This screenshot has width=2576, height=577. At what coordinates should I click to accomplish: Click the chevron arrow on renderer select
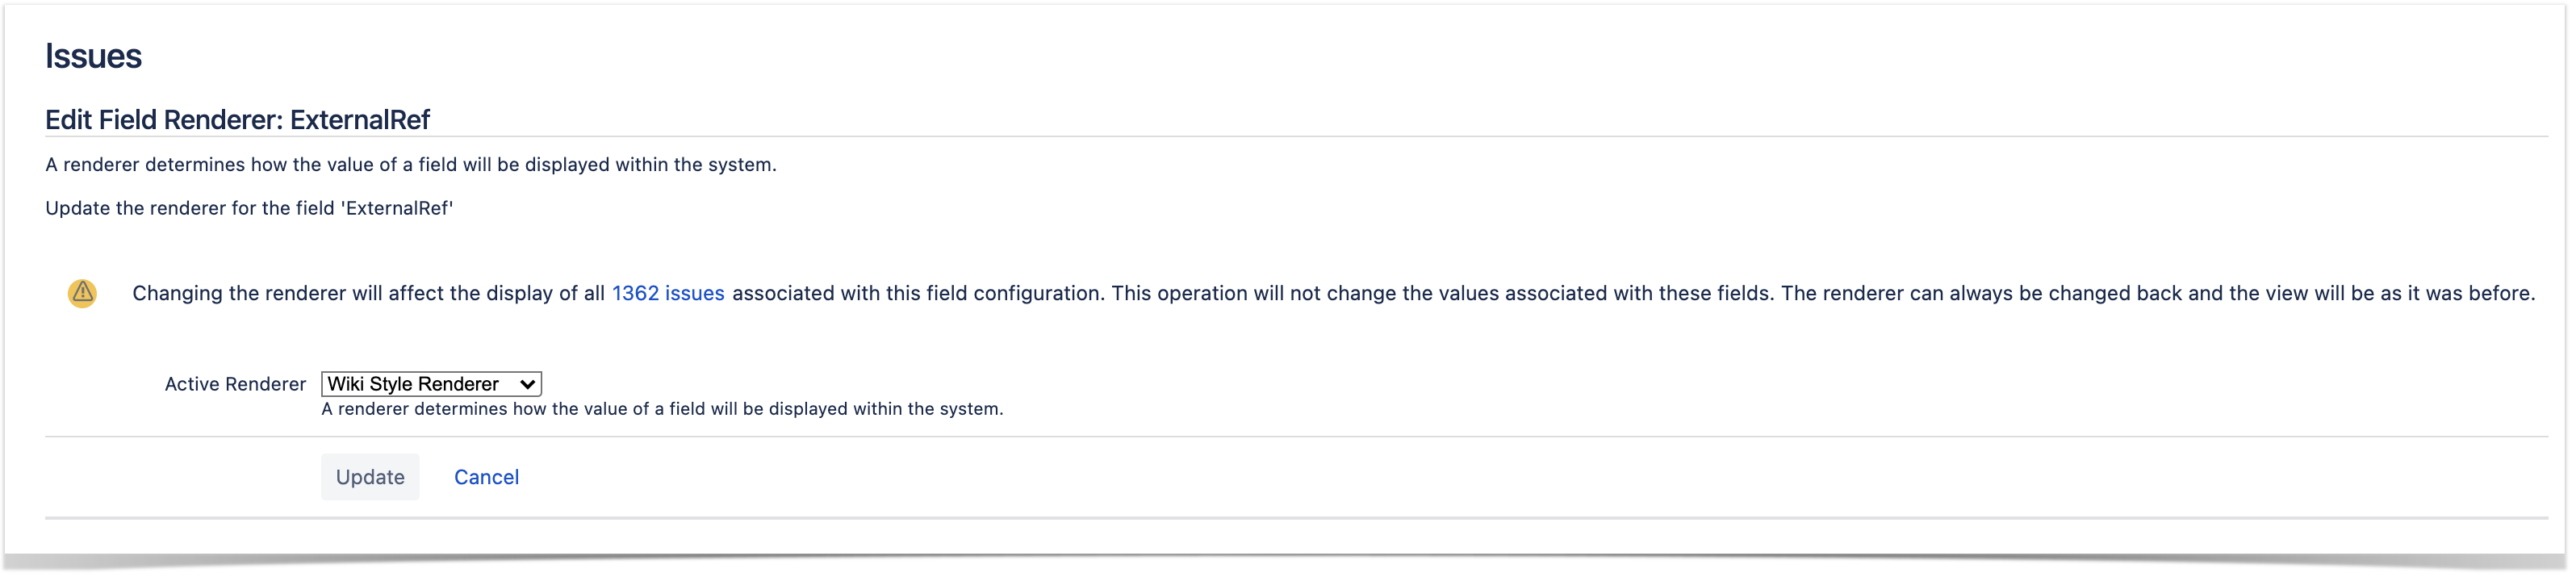527,385
